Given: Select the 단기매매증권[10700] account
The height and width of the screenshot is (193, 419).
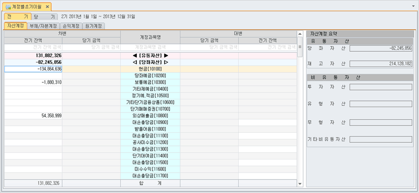Looking at the screenshot, I should tap(150, 109).
